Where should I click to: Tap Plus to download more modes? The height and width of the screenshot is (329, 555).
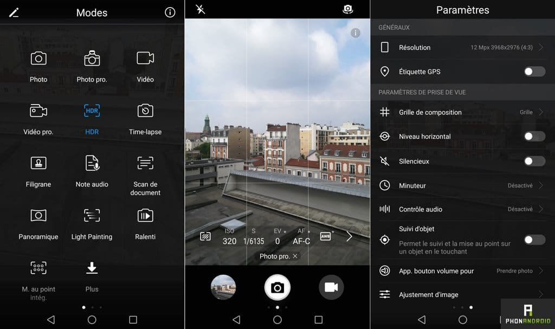[92, 268]
